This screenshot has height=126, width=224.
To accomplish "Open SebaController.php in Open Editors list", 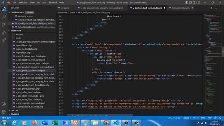I will pyautogui.click(x=27, y=27).
